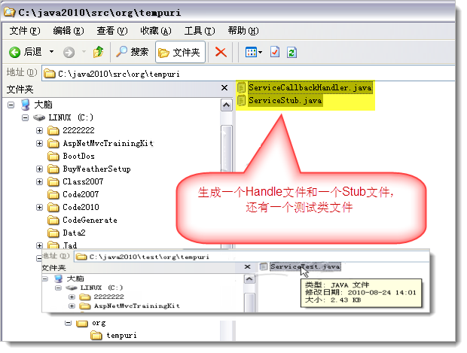Select the BuyWeatherSetup folder in tree

tap(97, 169)
